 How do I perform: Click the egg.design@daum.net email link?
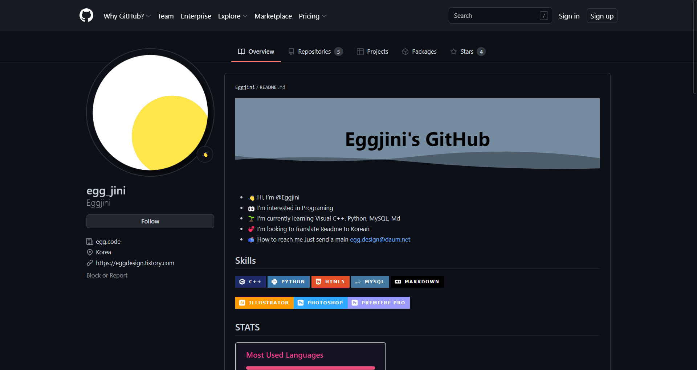[380, 239]
